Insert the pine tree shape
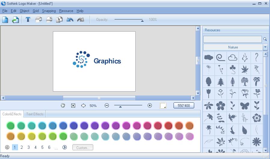 [x=221, y=82]
